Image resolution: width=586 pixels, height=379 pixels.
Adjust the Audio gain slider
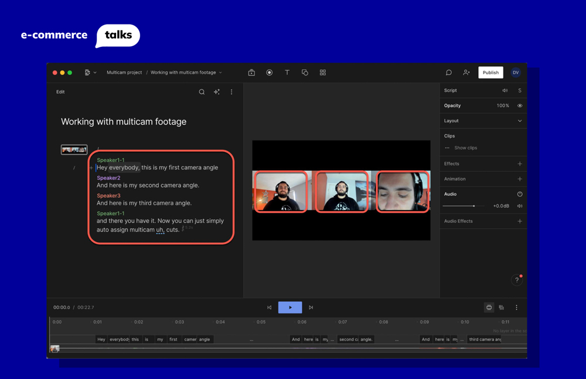point(474,205)
